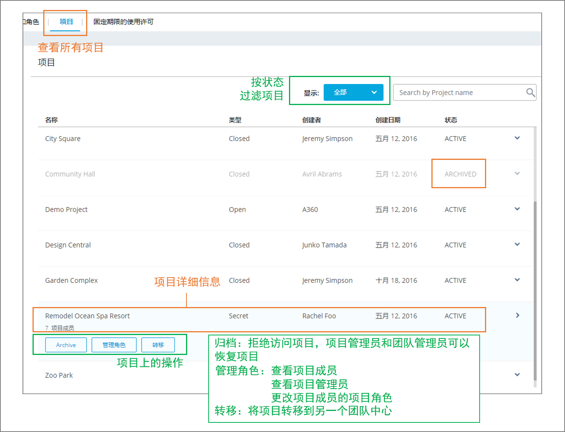The width and height of the screenshot is (565, 432).
Task: Click creator Avril Abrams
Action: pos(322,174)
